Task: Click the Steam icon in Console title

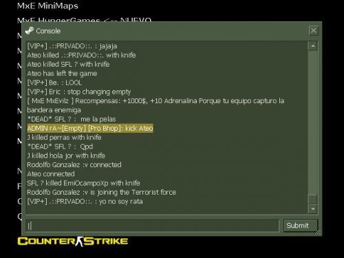Action: coord(30,31)
